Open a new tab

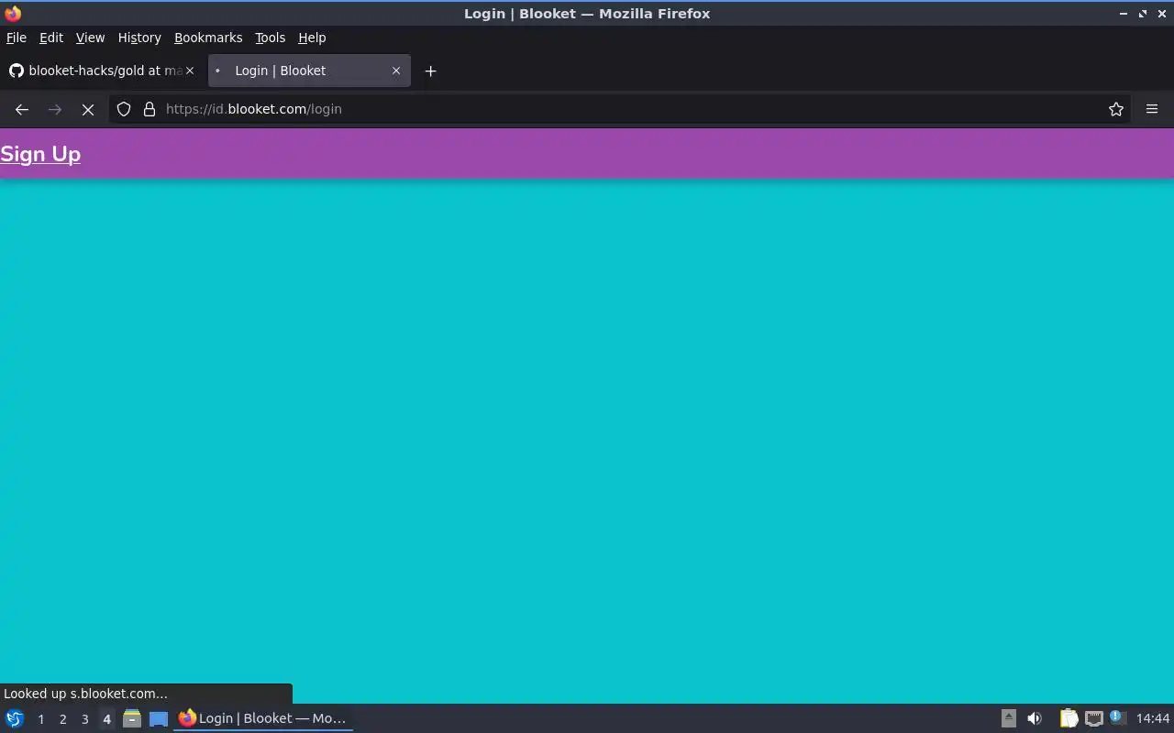[430, 71]
